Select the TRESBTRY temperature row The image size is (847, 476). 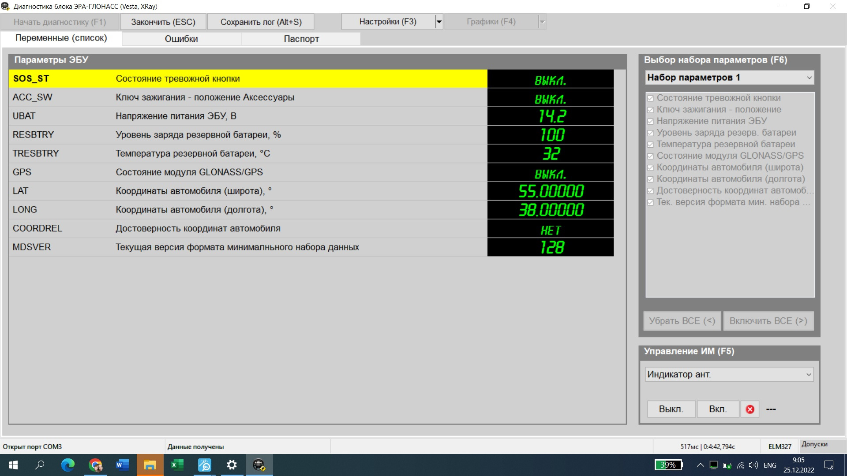click(311, 153)
